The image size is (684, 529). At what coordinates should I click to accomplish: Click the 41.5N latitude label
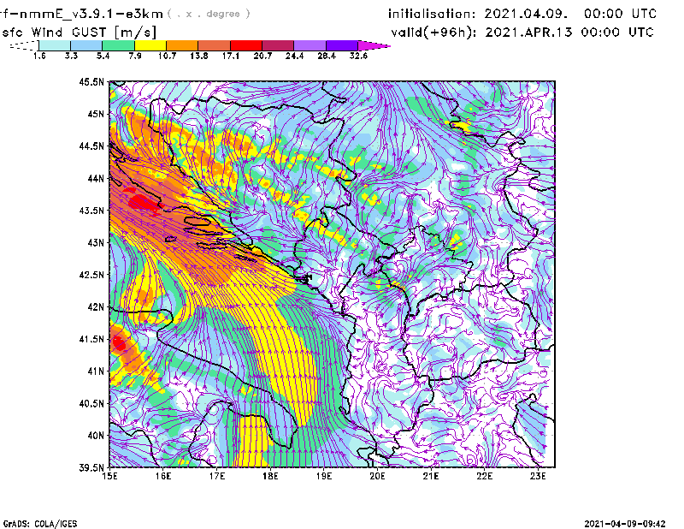pos(91,339)
